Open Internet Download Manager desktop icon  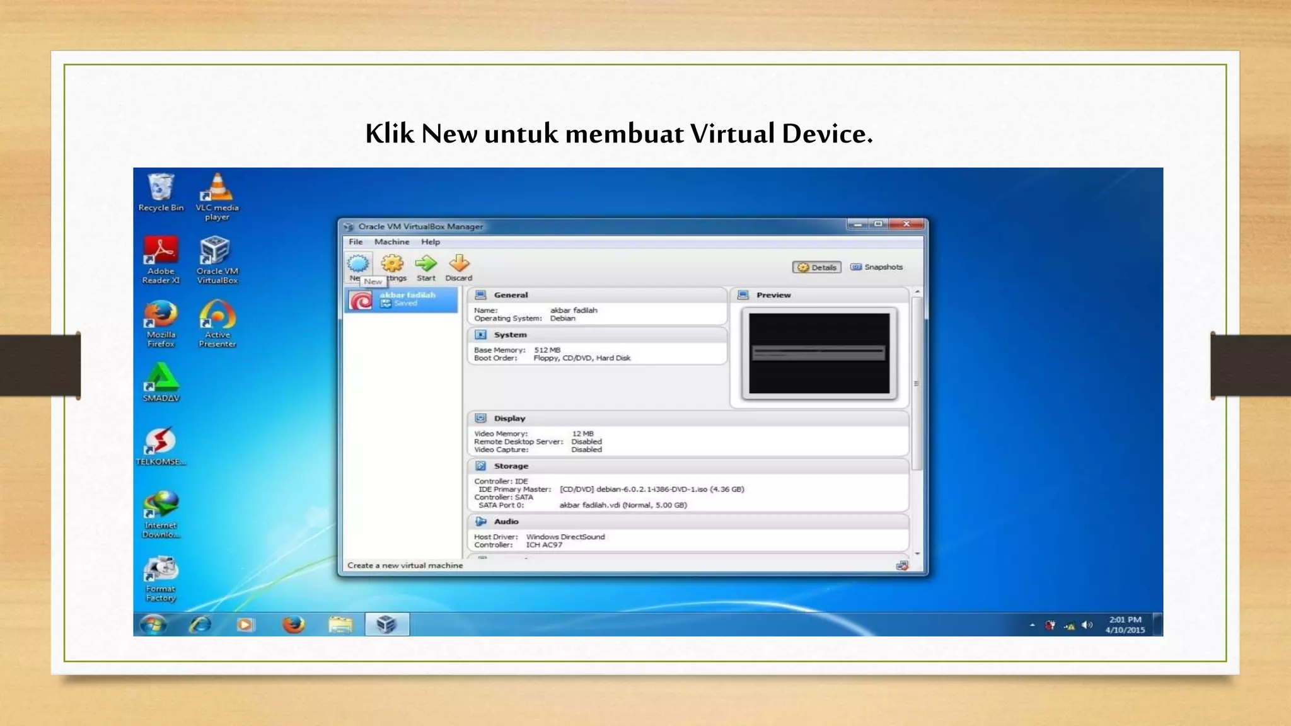coord(161,514)
